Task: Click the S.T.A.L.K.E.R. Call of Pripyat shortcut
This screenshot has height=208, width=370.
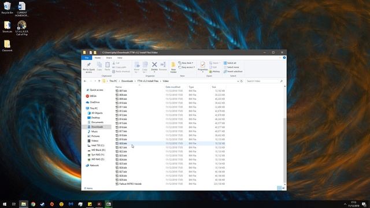Action: [22, 28]
